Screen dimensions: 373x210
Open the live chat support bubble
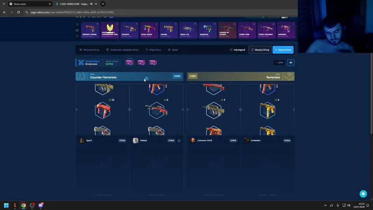(x=363, y=194)
